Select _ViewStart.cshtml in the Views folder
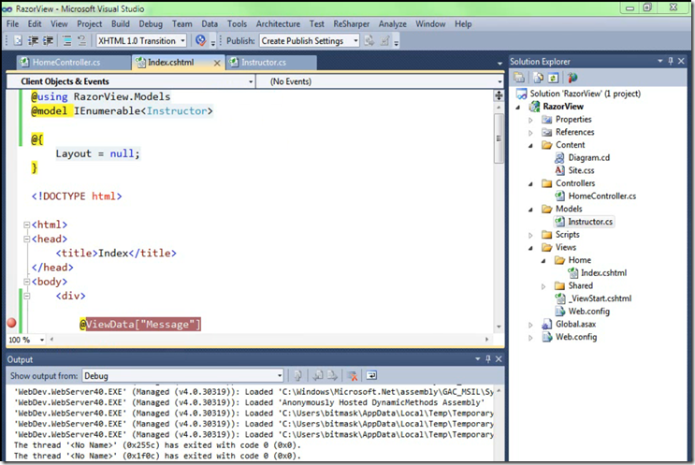This screenshot has width=695, height=465. coord(601,298)
